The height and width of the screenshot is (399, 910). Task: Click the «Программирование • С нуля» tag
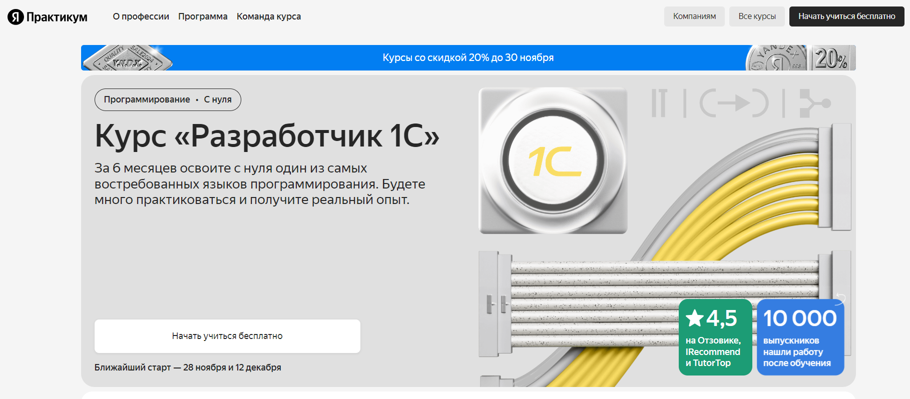(168, 99)
